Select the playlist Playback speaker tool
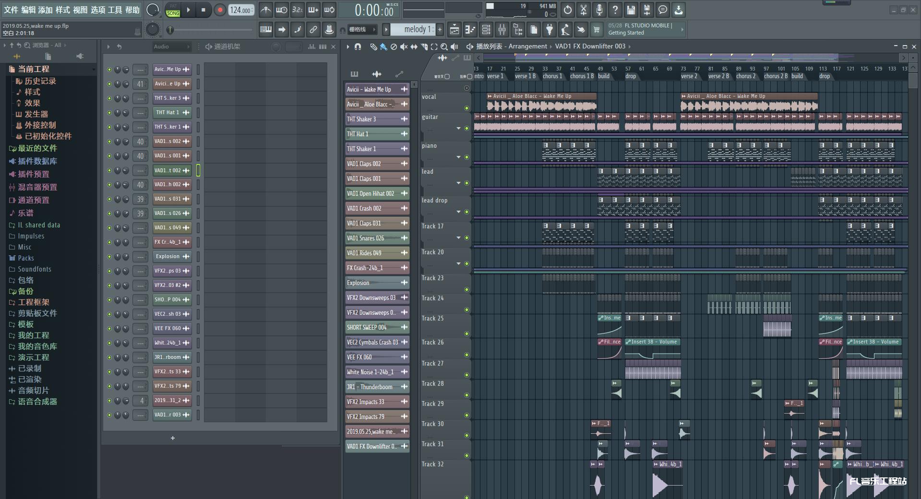Viewport: 921px width, 499px height. pyautogui.click(x=454, y=47)
